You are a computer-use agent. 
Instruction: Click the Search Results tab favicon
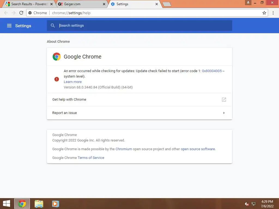point(7,4)
